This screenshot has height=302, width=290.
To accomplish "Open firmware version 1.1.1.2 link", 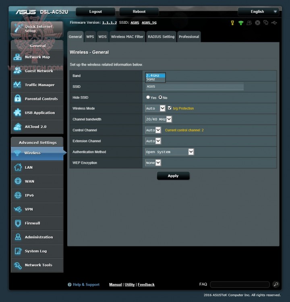I will tap(110, 23).
